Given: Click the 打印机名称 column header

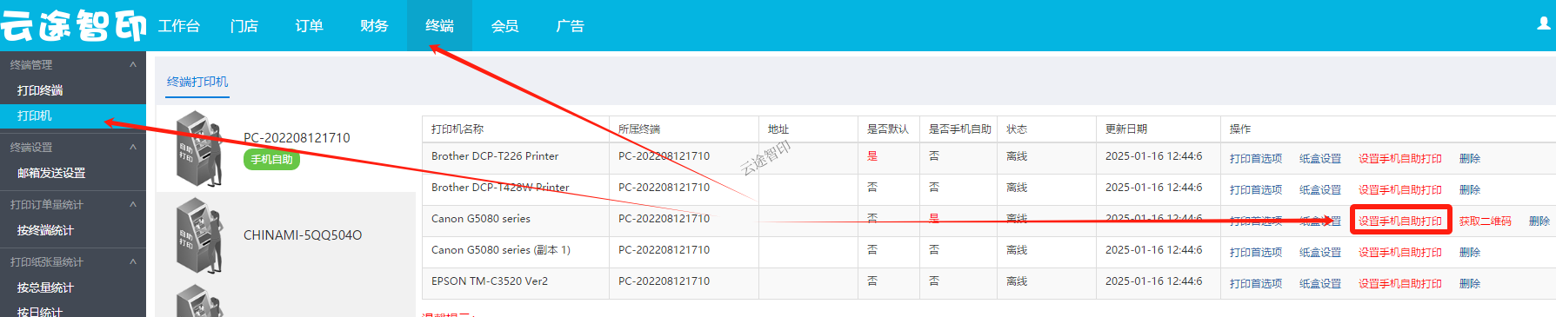Looking at the screenshot, I should [457, 129].
